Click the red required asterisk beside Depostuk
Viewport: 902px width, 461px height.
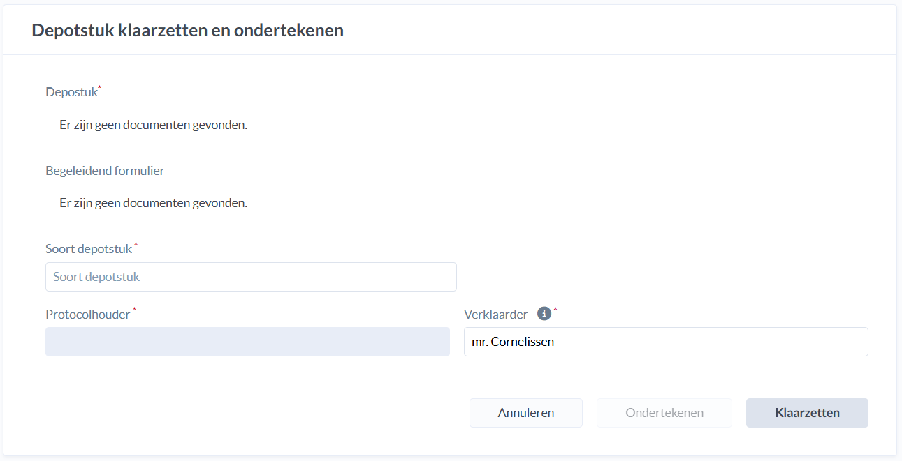point(100,88)
